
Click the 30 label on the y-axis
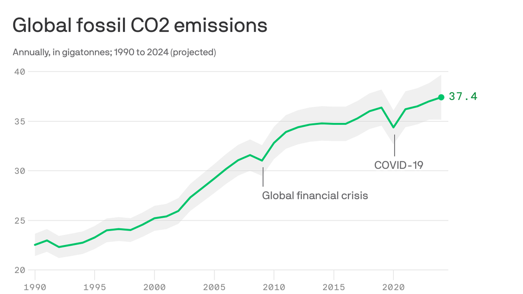click(x=20, y=171)
